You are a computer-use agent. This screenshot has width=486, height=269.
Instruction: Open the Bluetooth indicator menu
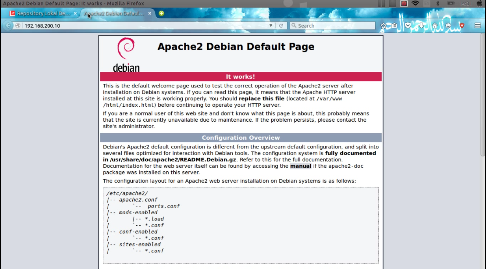tap(438, 4)
